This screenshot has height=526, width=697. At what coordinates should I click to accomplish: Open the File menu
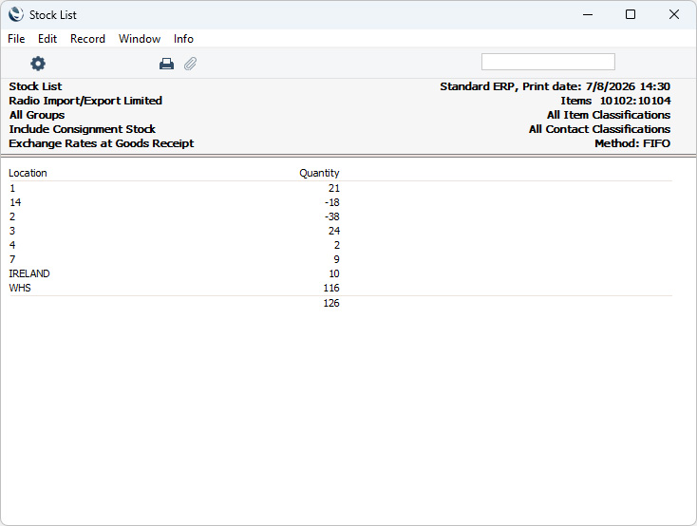[x=16, y=39]
